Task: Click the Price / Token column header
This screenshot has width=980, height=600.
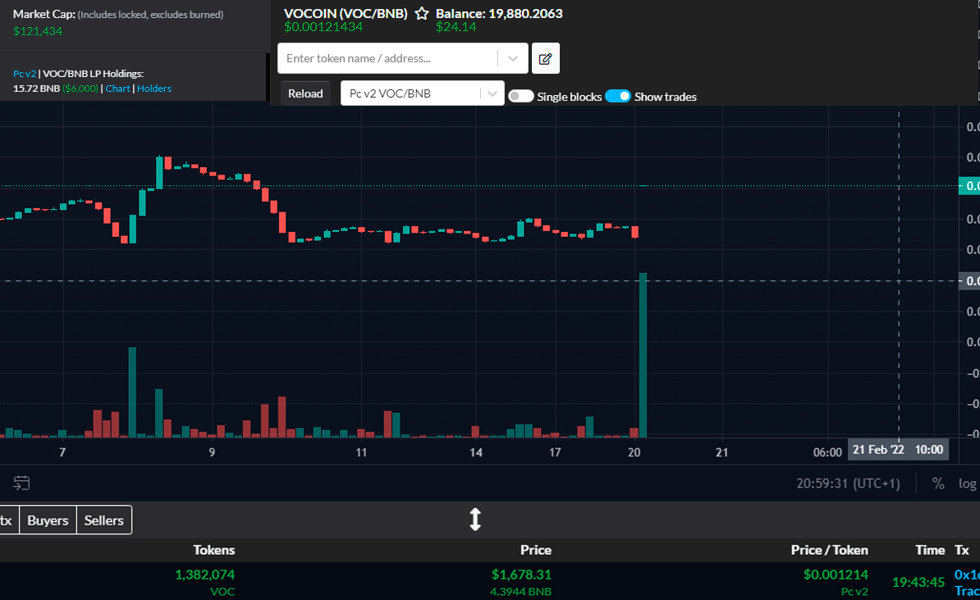Action: (x=829, y=550)
